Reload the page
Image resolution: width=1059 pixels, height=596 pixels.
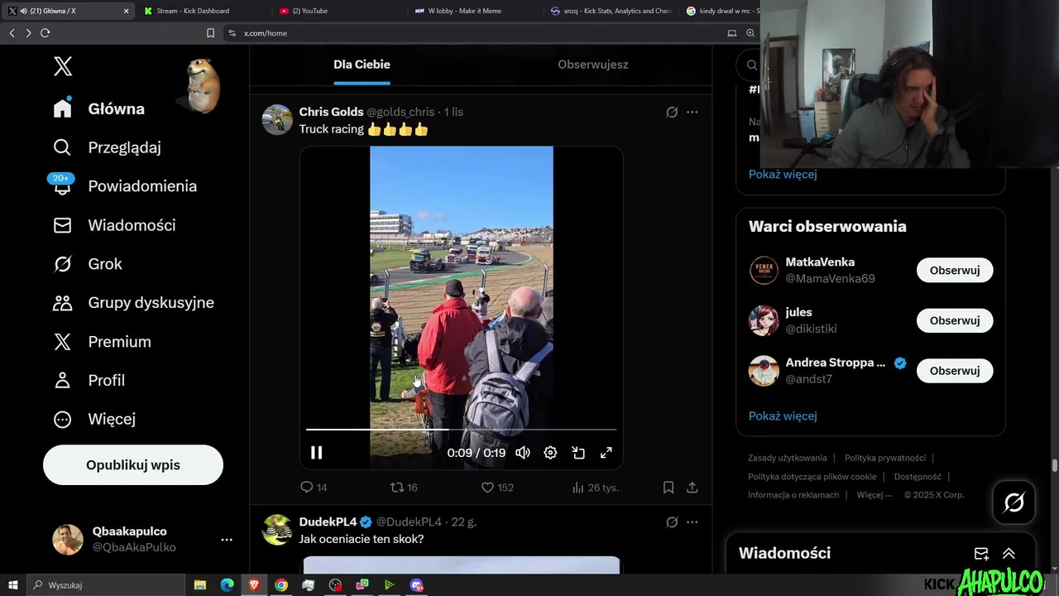click(45, 33)
